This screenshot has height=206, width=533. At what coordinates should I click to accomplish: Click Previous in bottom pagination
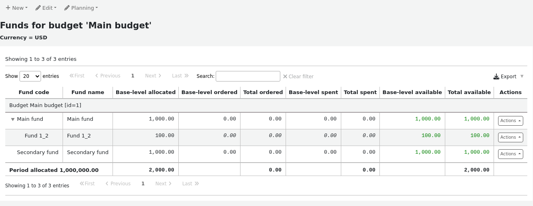pyautogui.click(x=118, y=184)
